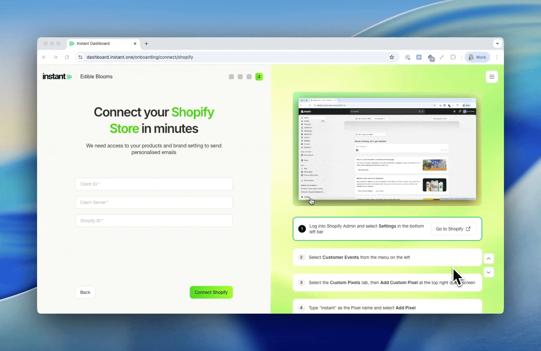Viewport: 541px width, 351px height.
Task: Click the eyedropper extension icon
Action: coord(442,57)
